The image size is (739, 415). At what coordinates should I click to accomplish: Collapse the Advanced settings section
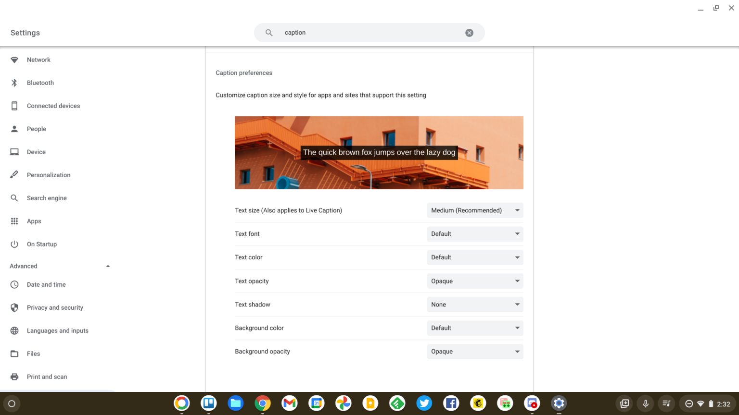tap(108, 266)
